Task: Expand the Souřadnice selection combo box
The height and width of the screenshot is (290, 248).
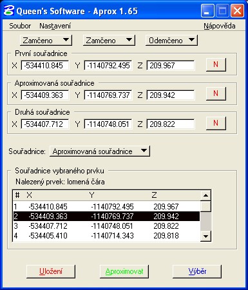Action: pos(100,151)
